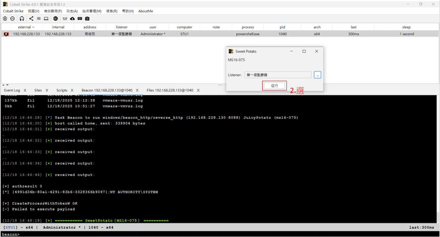
Task: Close the Sweet Potato dialog
Action: click(x=316, y=51)
